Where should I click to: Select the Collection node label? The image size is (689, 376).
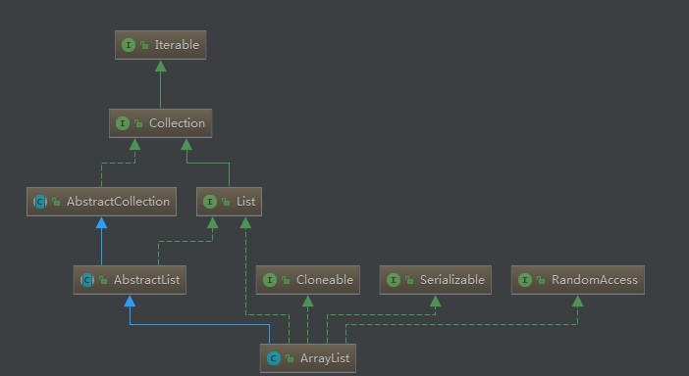(177, 123)
